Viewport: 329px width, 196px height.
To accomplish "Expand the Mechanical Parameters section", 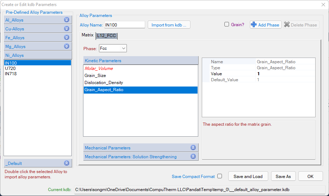I will pos(193,148).
